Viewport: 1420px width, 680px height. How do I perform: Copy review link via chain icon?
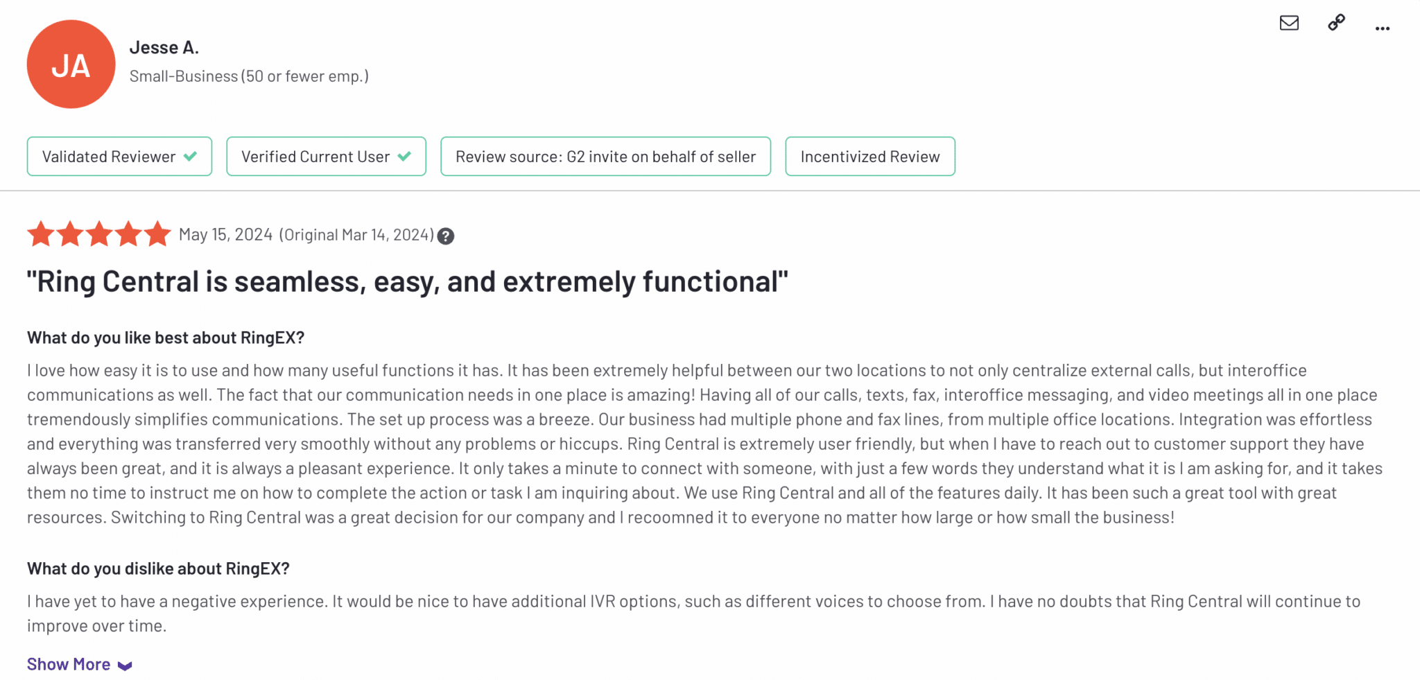click(x=1336, y=23)
